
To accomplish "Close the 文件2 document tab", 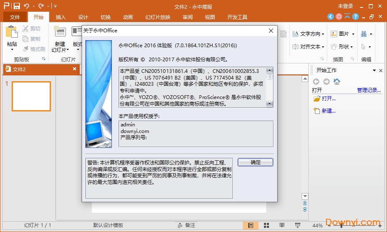I will point(75,69).
